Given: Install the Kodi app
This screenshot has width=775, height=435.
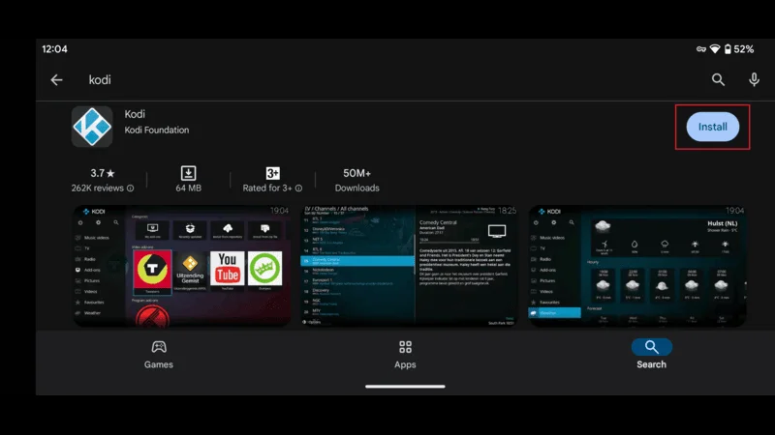Looking at the screenshot, I should [x=712, y=127].
